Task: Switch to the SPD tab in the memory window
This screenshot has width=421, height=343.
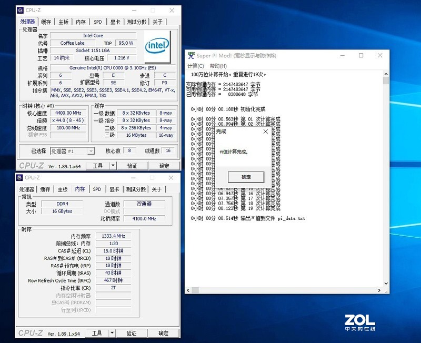Action: (x=97, y=189)
